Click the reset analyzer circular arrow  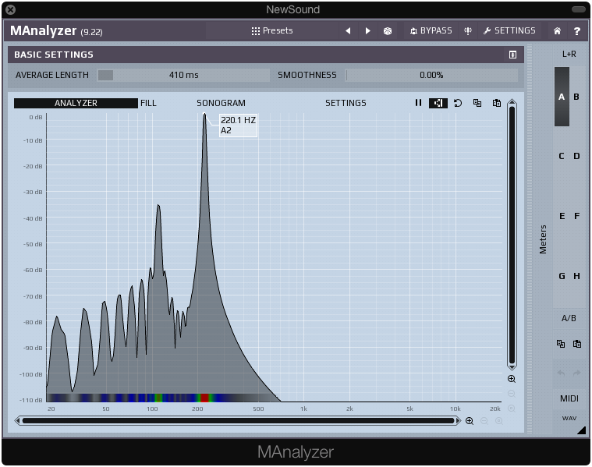click(458, 103)
